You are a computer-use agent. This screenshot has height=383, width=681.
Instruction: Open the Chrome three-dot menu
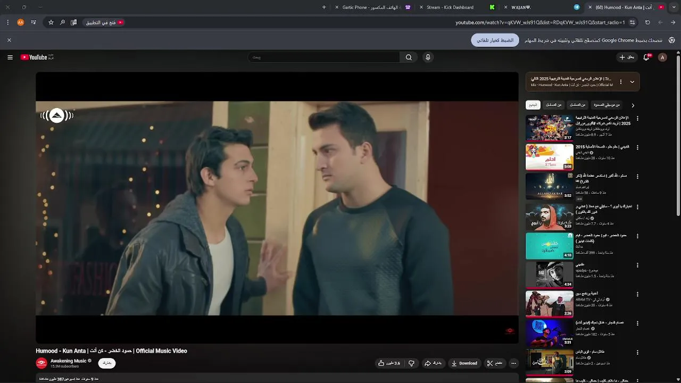(7, 22)
